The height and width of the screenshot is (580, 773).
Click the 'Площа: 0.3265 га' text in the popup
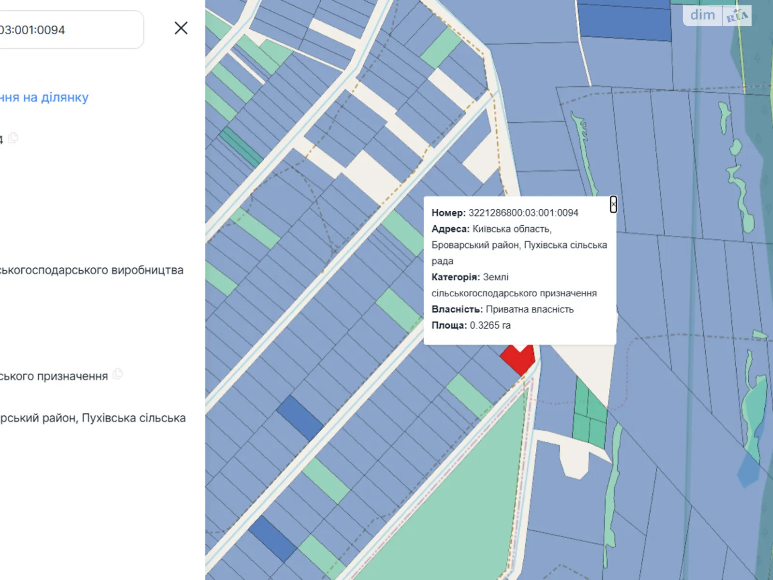click(471, 325)
